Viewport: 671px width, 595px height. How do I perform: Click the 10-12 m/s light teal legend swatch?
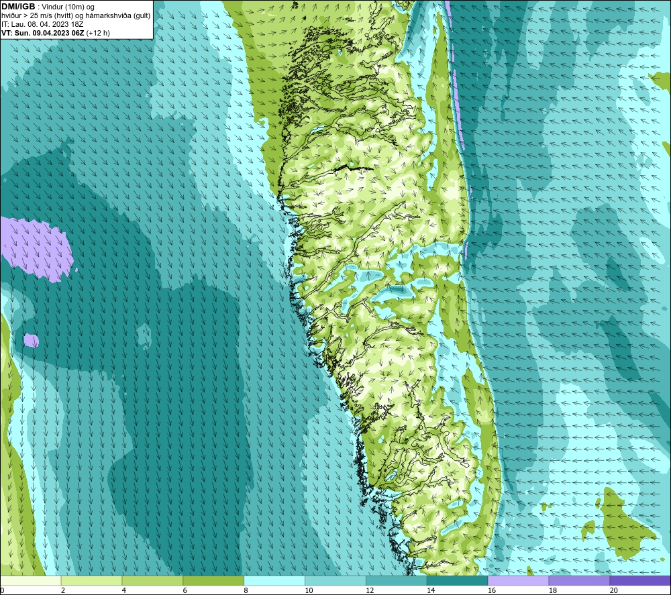[x=335, y=580]
